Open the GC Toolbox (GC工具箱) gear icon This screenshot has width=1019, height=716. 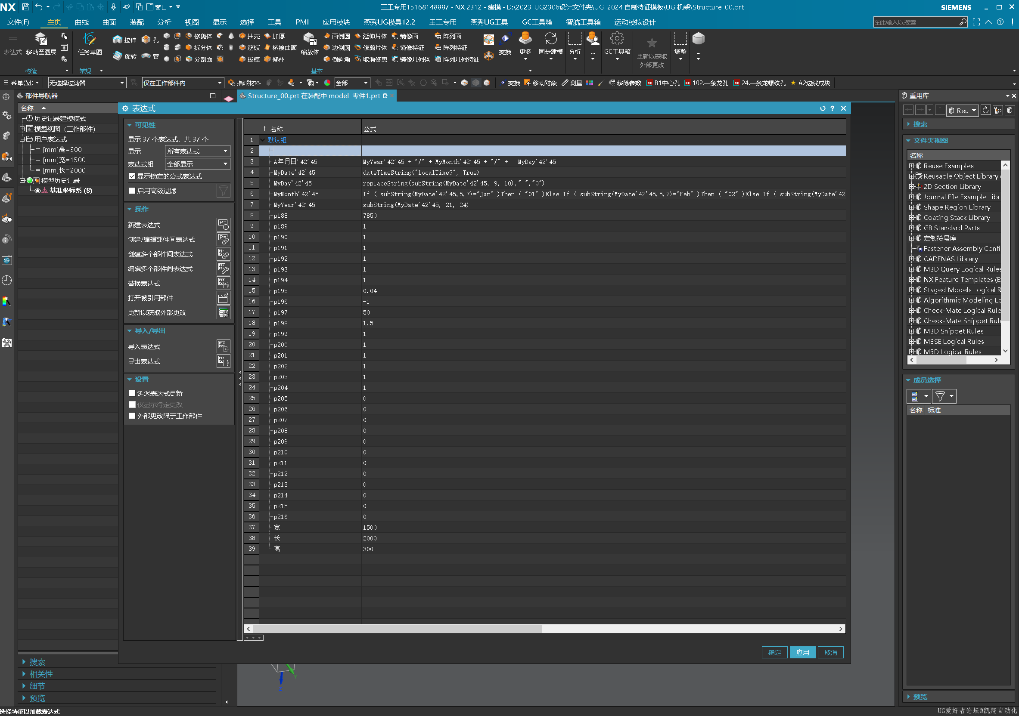coord(617,39)
